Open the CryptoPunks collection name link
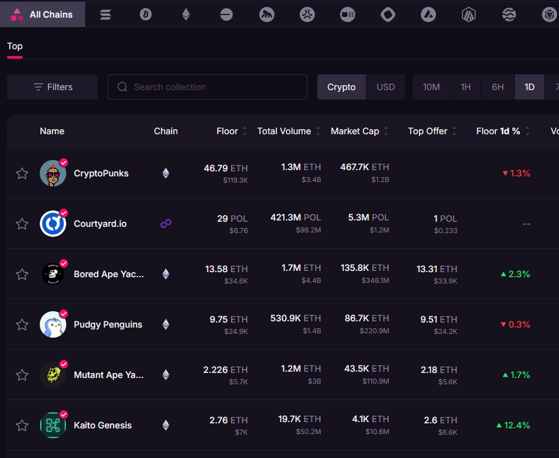This screenshot has width=559, height=458. click(x=101, y=173)
